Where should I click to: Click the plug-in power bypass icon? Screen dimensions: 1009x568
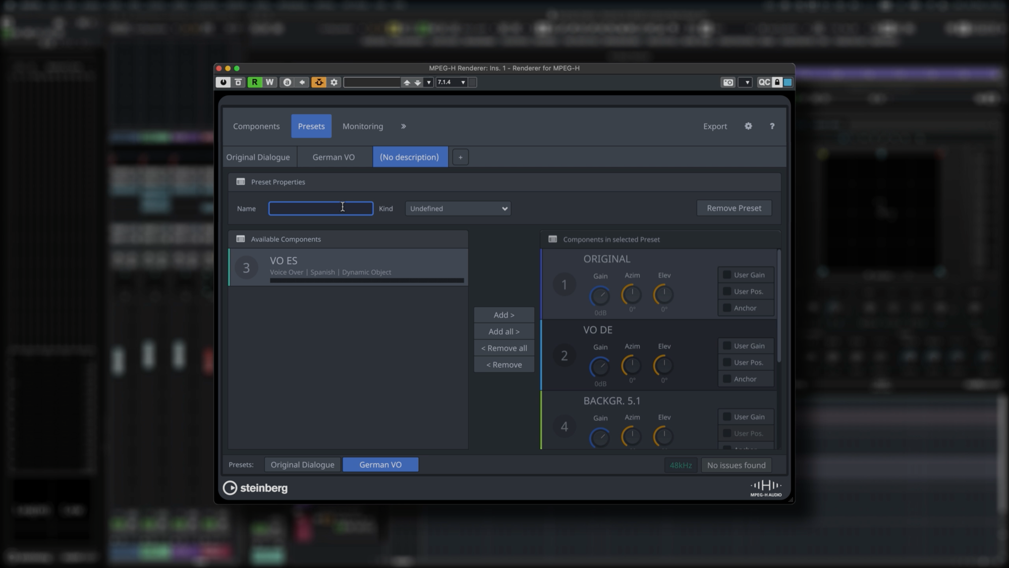click(223, 82)
